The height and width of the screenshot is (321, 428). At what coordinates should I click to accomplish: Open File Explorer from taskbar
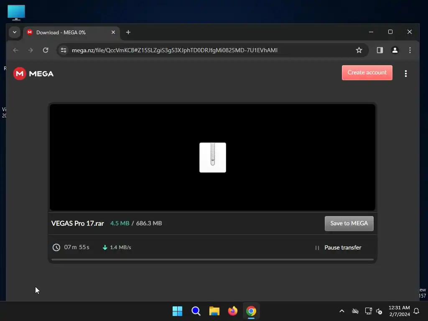(x=214, y=311)
